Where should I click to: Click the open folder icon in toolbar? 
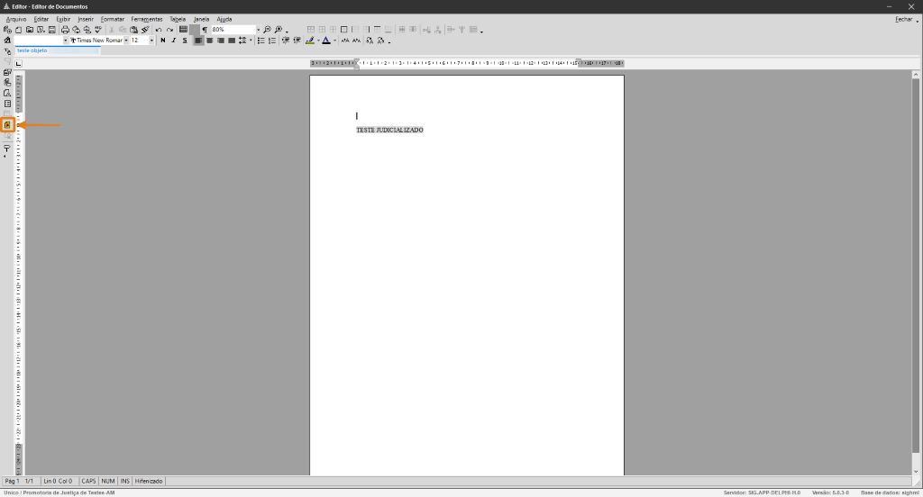(30, 30)
